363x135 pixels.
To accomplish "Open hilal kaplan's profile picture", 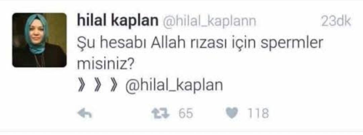I will 39,40.
